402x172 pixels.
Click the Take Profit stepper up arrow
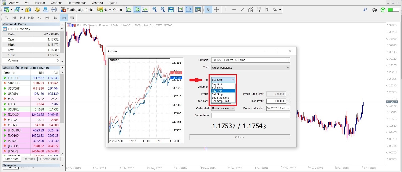point(288,100)
